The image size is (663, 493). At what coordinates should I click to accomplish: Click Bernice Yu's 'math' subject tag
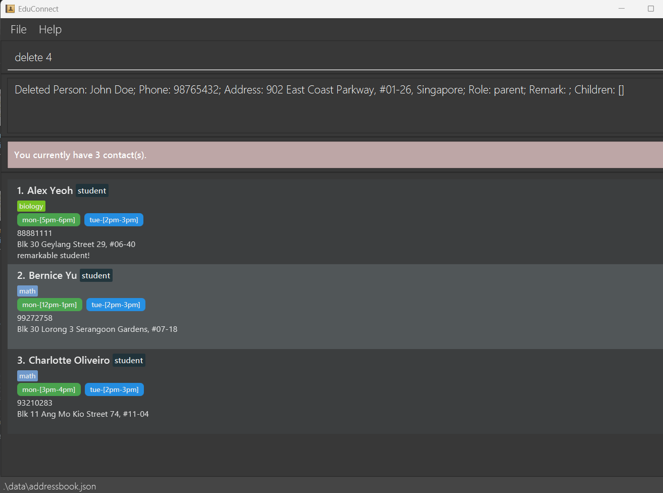(27, 291)
